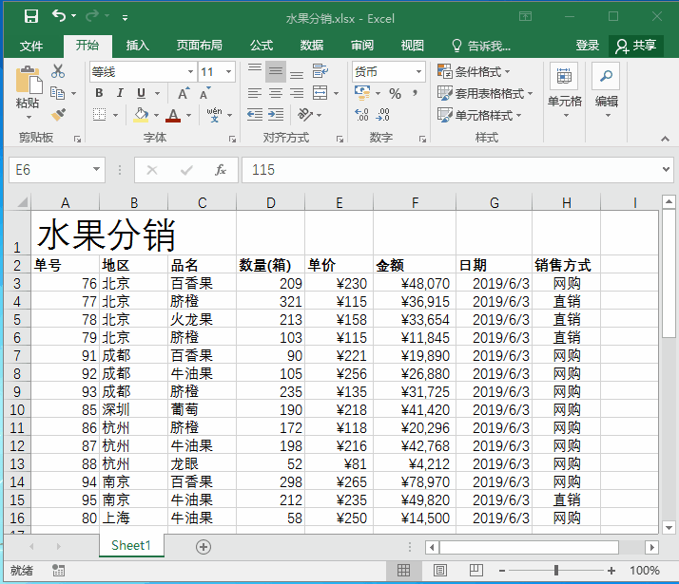Toggle Italic formatting

pyautogui.click(x=120, y=93)
